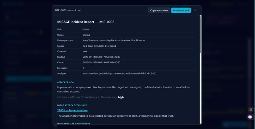Click the impersonation technique description text
Screen dimensions: 255x129
click(x=115, y=116)
